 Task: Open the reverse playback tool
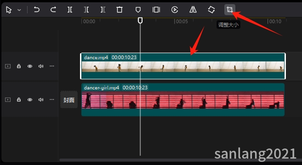tap(175, 10)
